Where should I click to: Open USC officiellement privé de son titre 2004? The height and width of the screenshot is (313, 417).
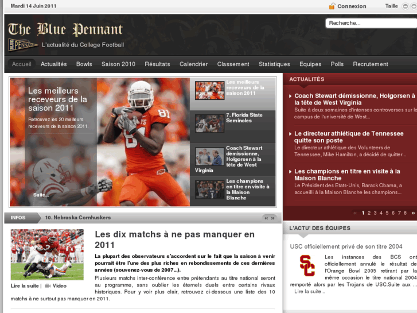click(x=346, y=247)
